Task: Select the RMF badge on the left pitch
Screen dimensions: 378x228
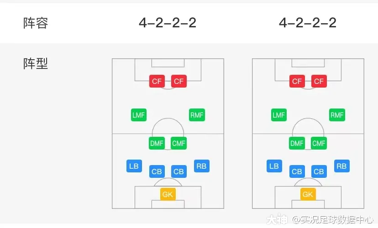Action: click(x=197, y=115)
